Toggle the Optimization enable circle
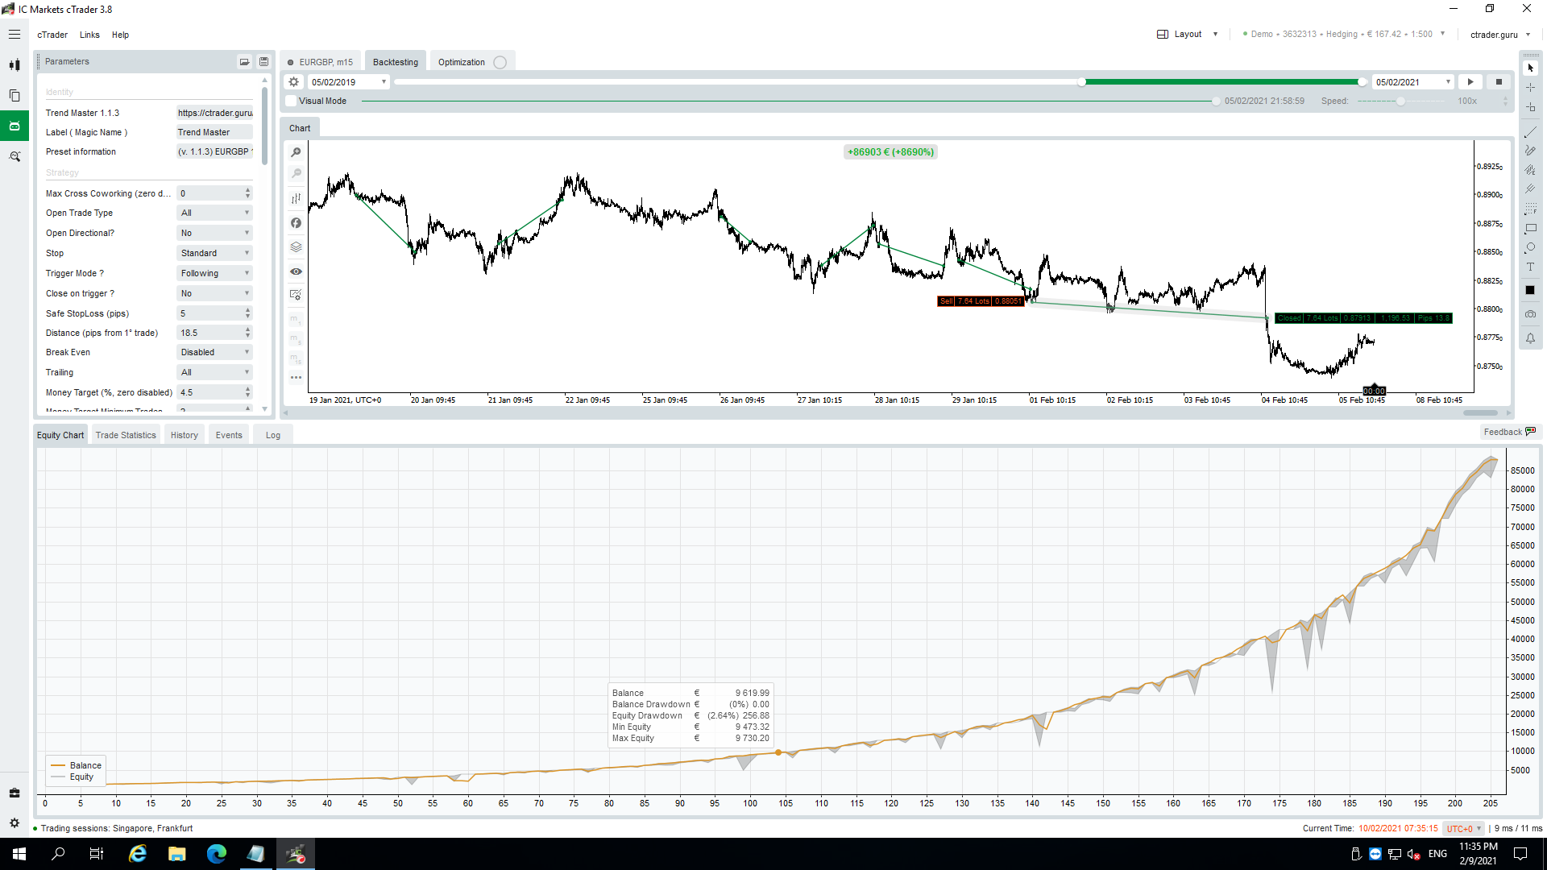The width and height of the screenshot is (1547, 870). (x=500, y=62)
